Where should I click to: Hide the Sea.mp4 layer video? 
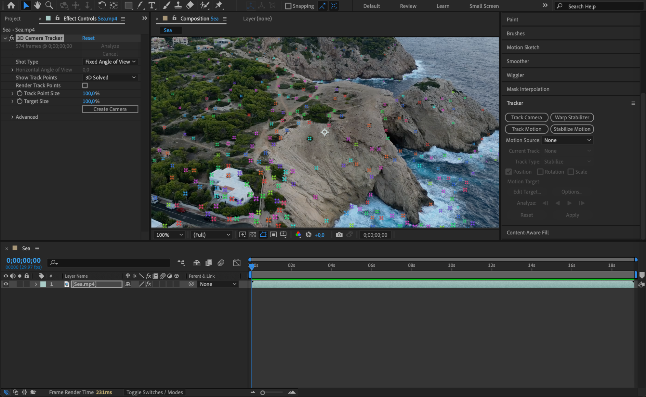pos(6,284)
